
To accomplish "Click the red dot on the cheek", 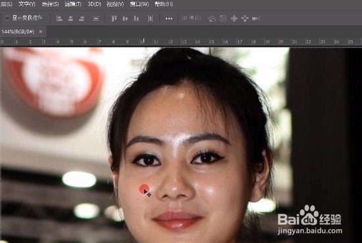I will coord(144,189).
